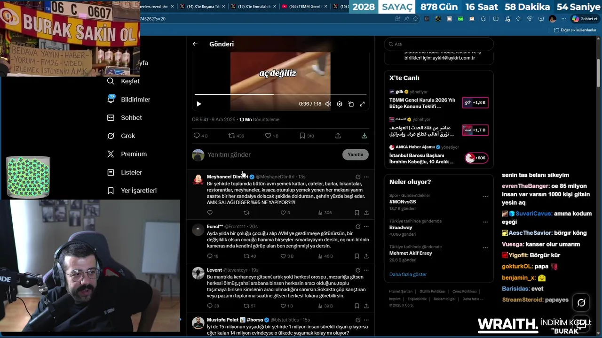Mute the video sound
This screenshot has width=602, height=338.
pos(328,104)
